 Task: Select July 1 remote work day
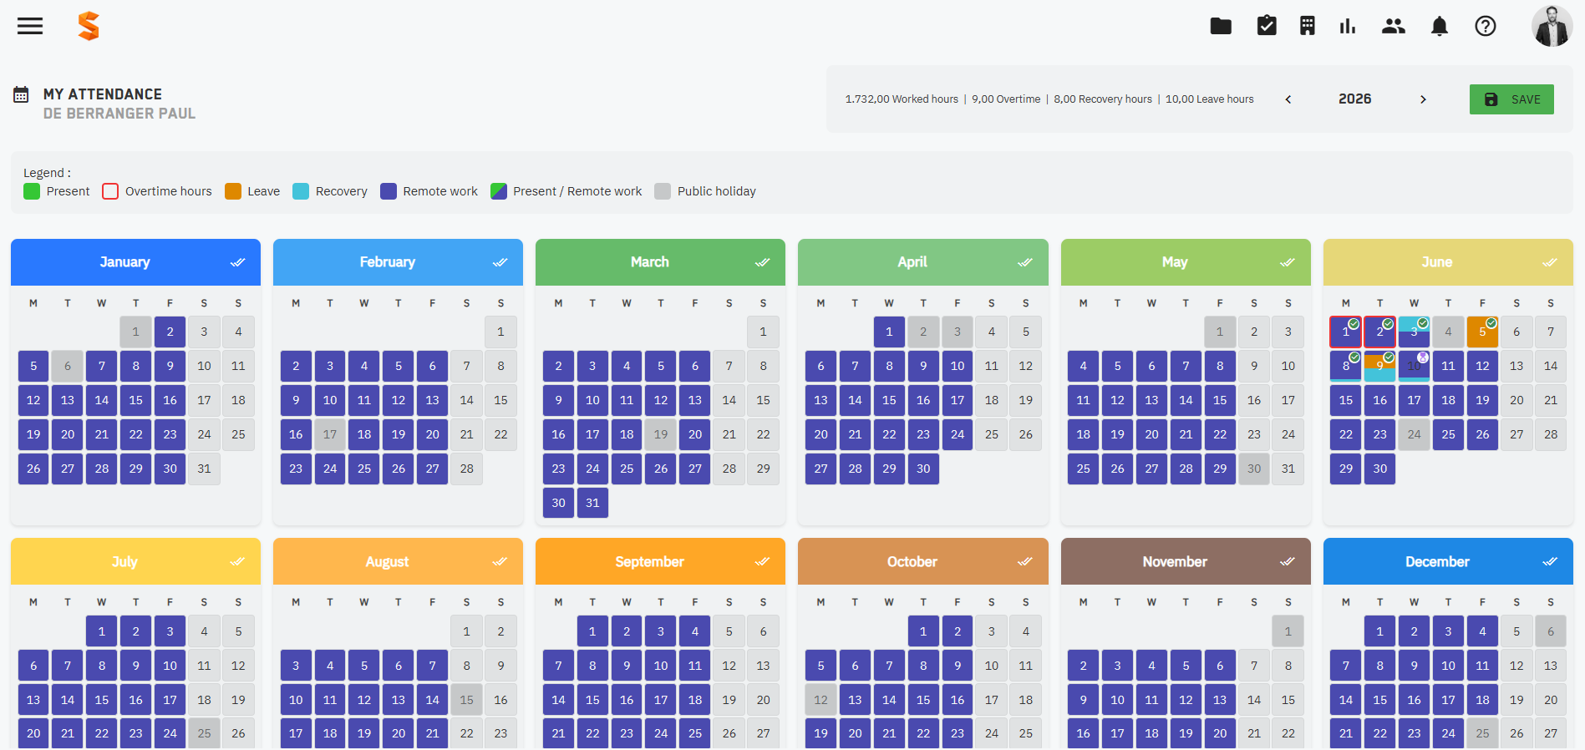tap(101, 632)
